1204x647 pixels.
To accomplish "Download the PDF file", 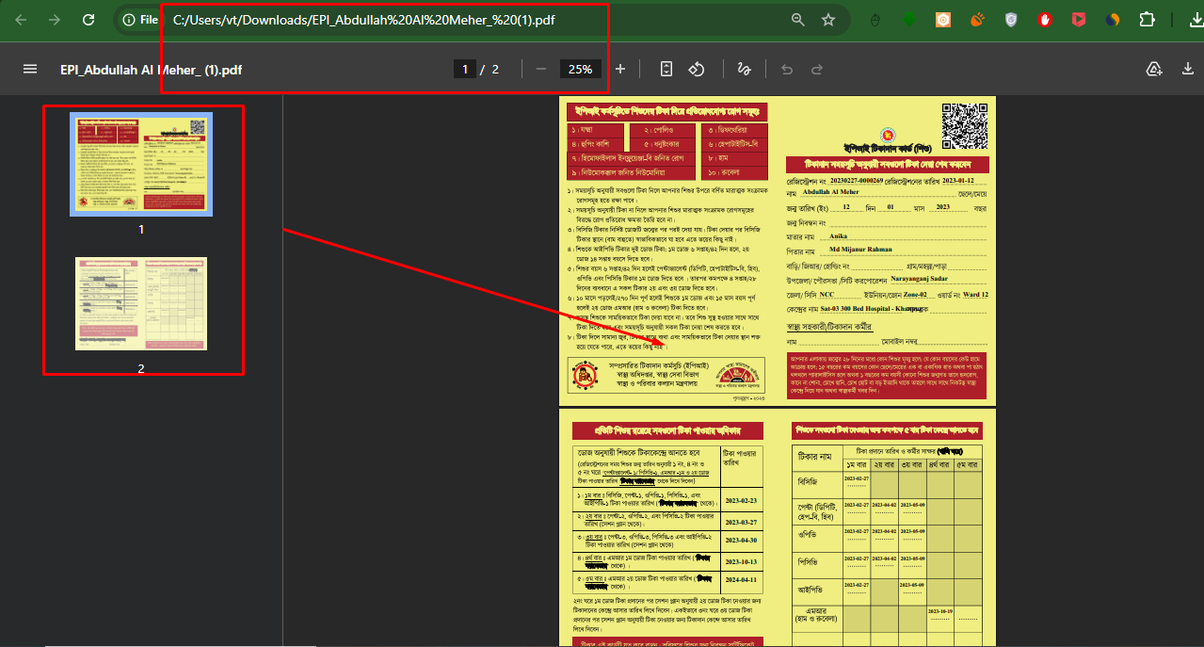I will point(1187,69).
